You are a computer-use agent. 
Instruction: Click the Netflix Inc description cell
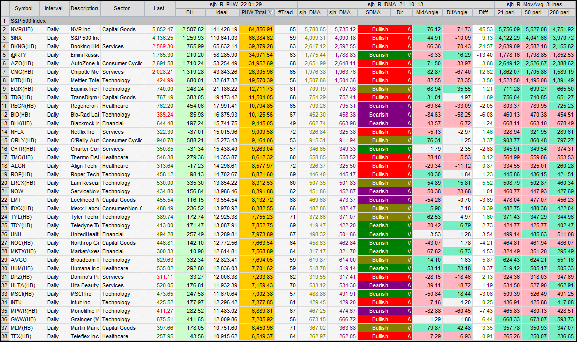84,132
